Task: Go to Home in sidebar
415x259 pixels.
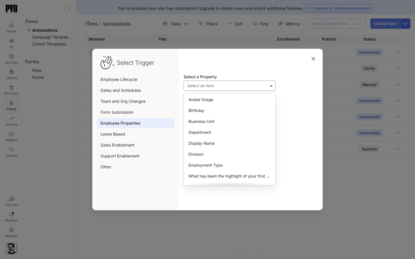Action: [x=12, y=28]
